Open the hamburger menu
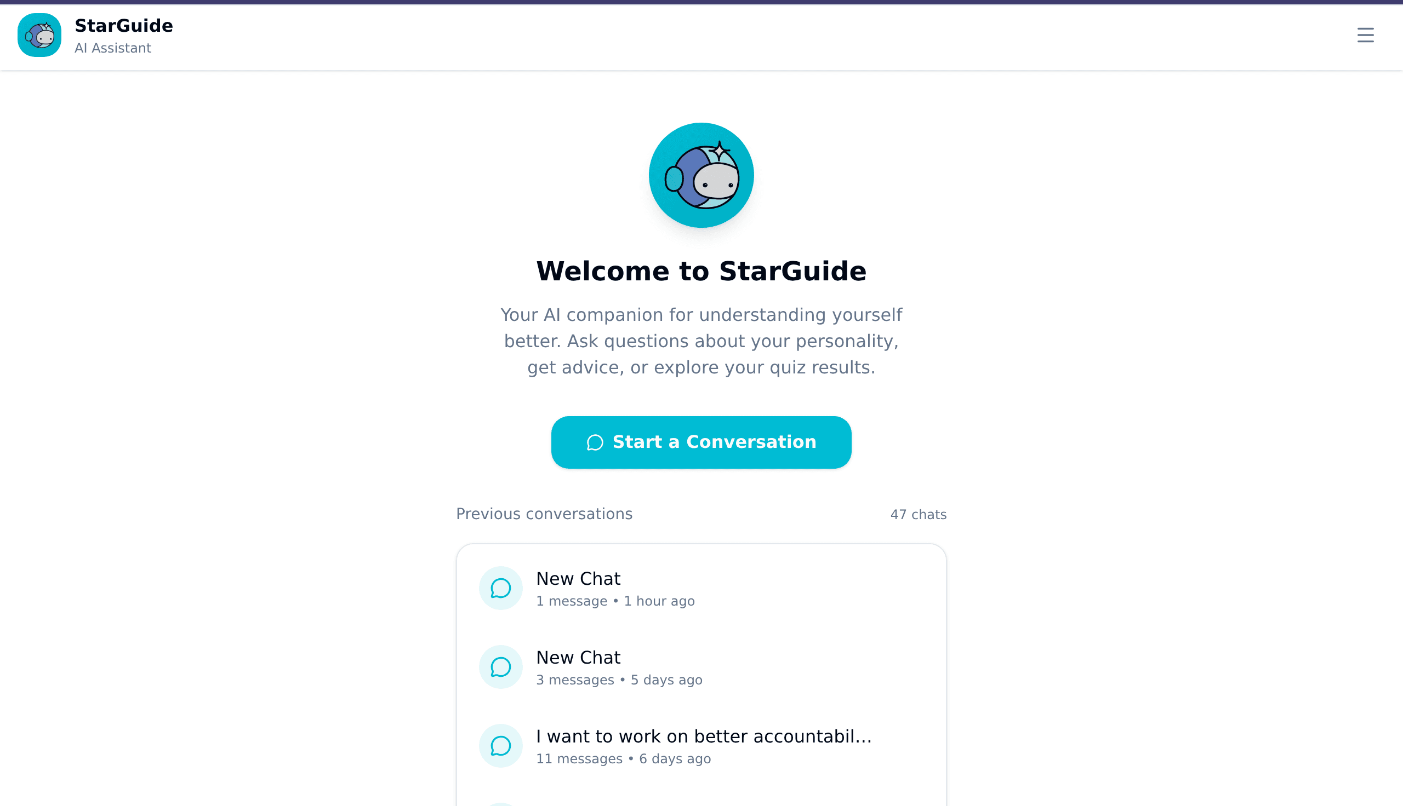 pos(1365,35)
